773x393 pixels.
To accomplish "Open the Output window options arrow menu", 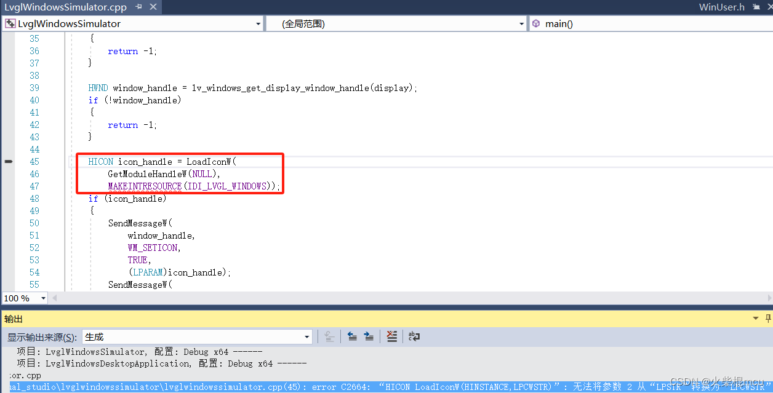I will click(x=755, y=319).
